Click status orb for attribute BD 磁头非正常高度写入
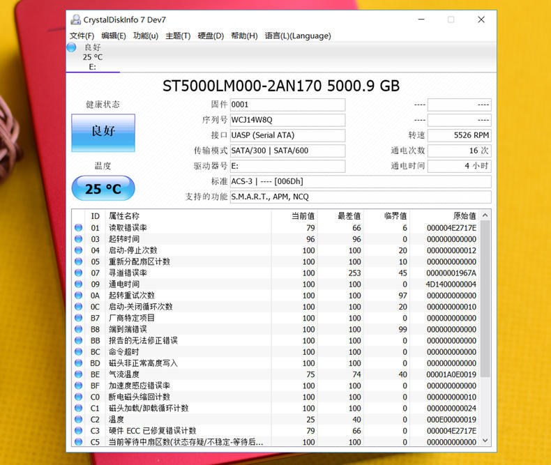This screenshot has width=551, height=465. coord(78,363)
